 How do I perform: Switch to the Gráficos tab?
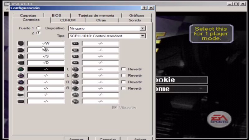(137, 15)
